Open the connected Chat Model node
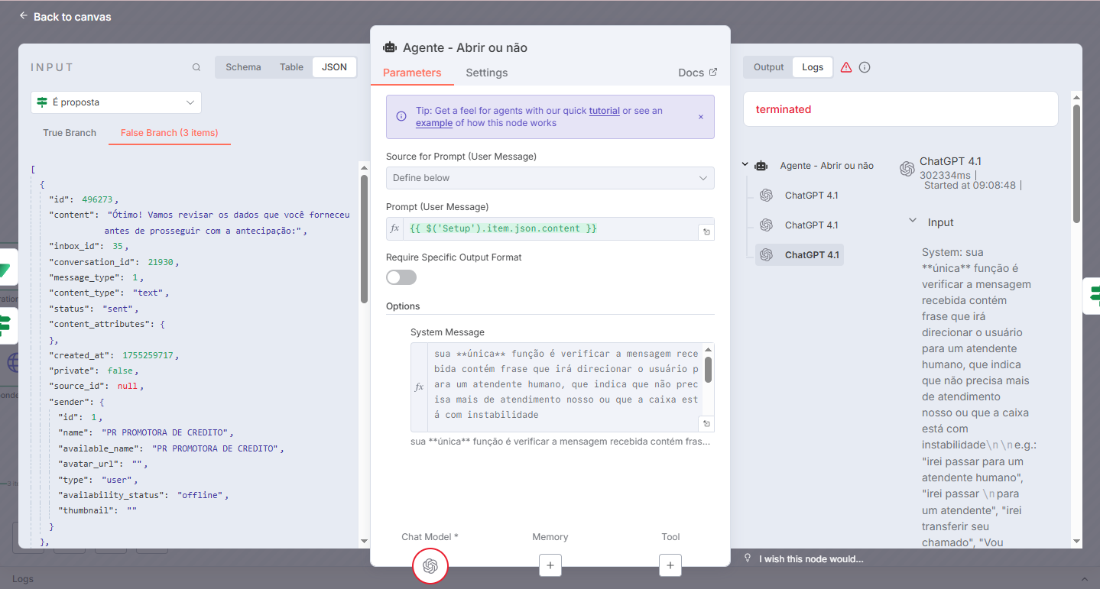The width and height of the screenshot is (1100, 589). (x=430, y=566)
